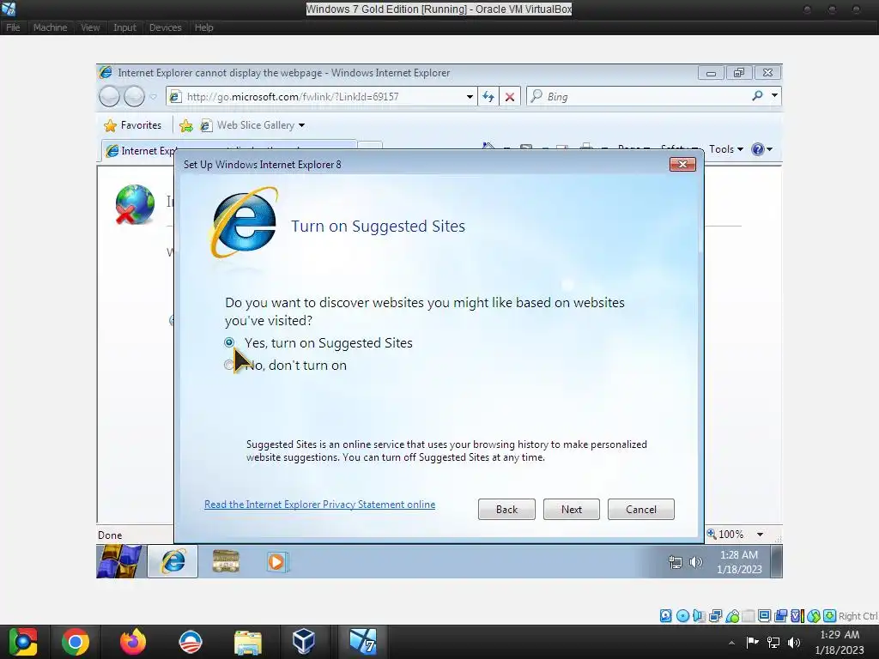Open VirtualBox Devices menu
This screenshot has height=659, width=879.
[166, 27]
